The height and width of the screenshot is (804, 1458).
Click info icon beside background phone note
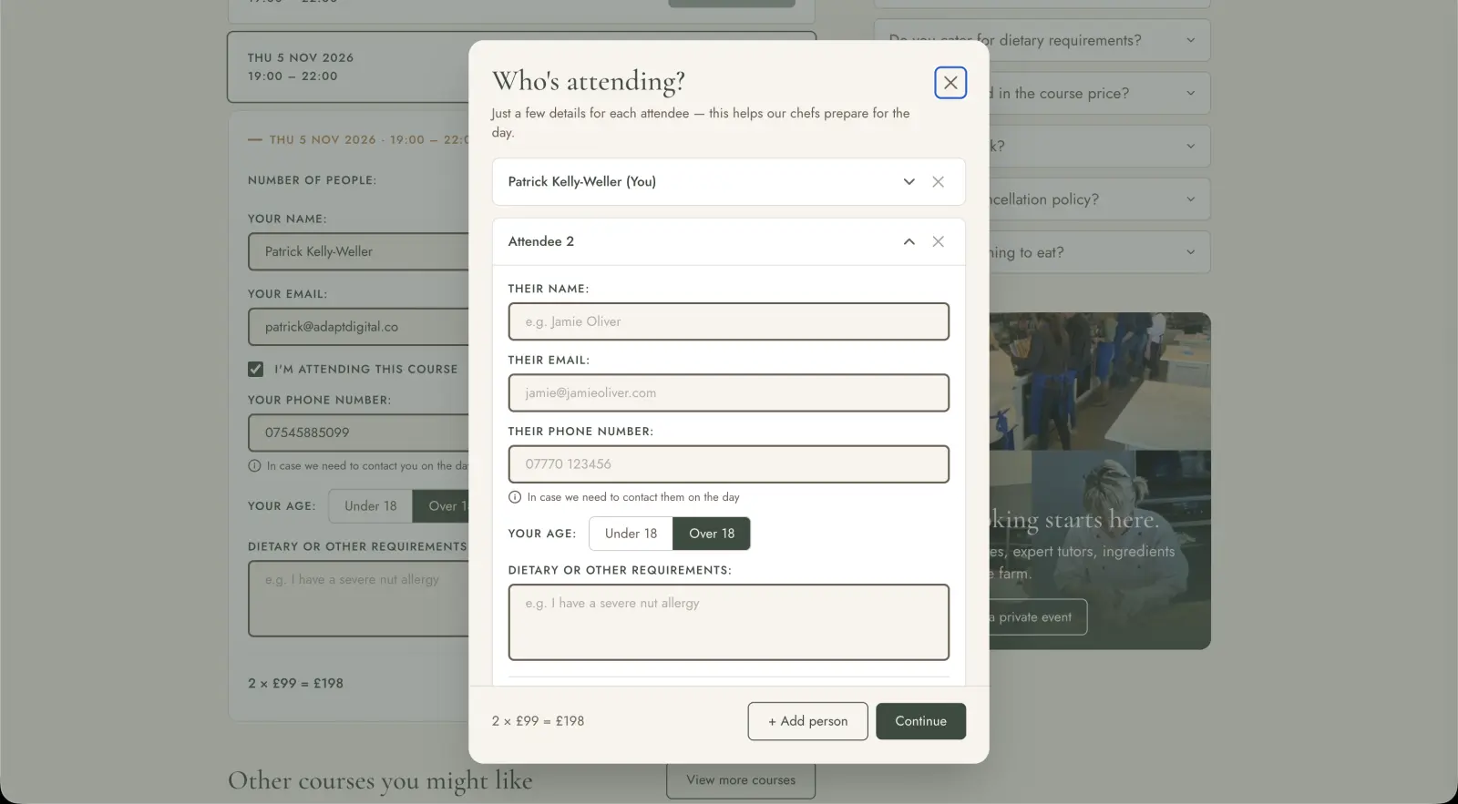point(254,465)
